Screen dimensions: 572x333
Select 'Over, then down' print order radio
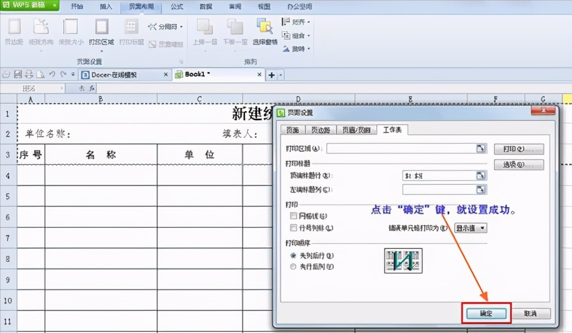coord(293,267)
